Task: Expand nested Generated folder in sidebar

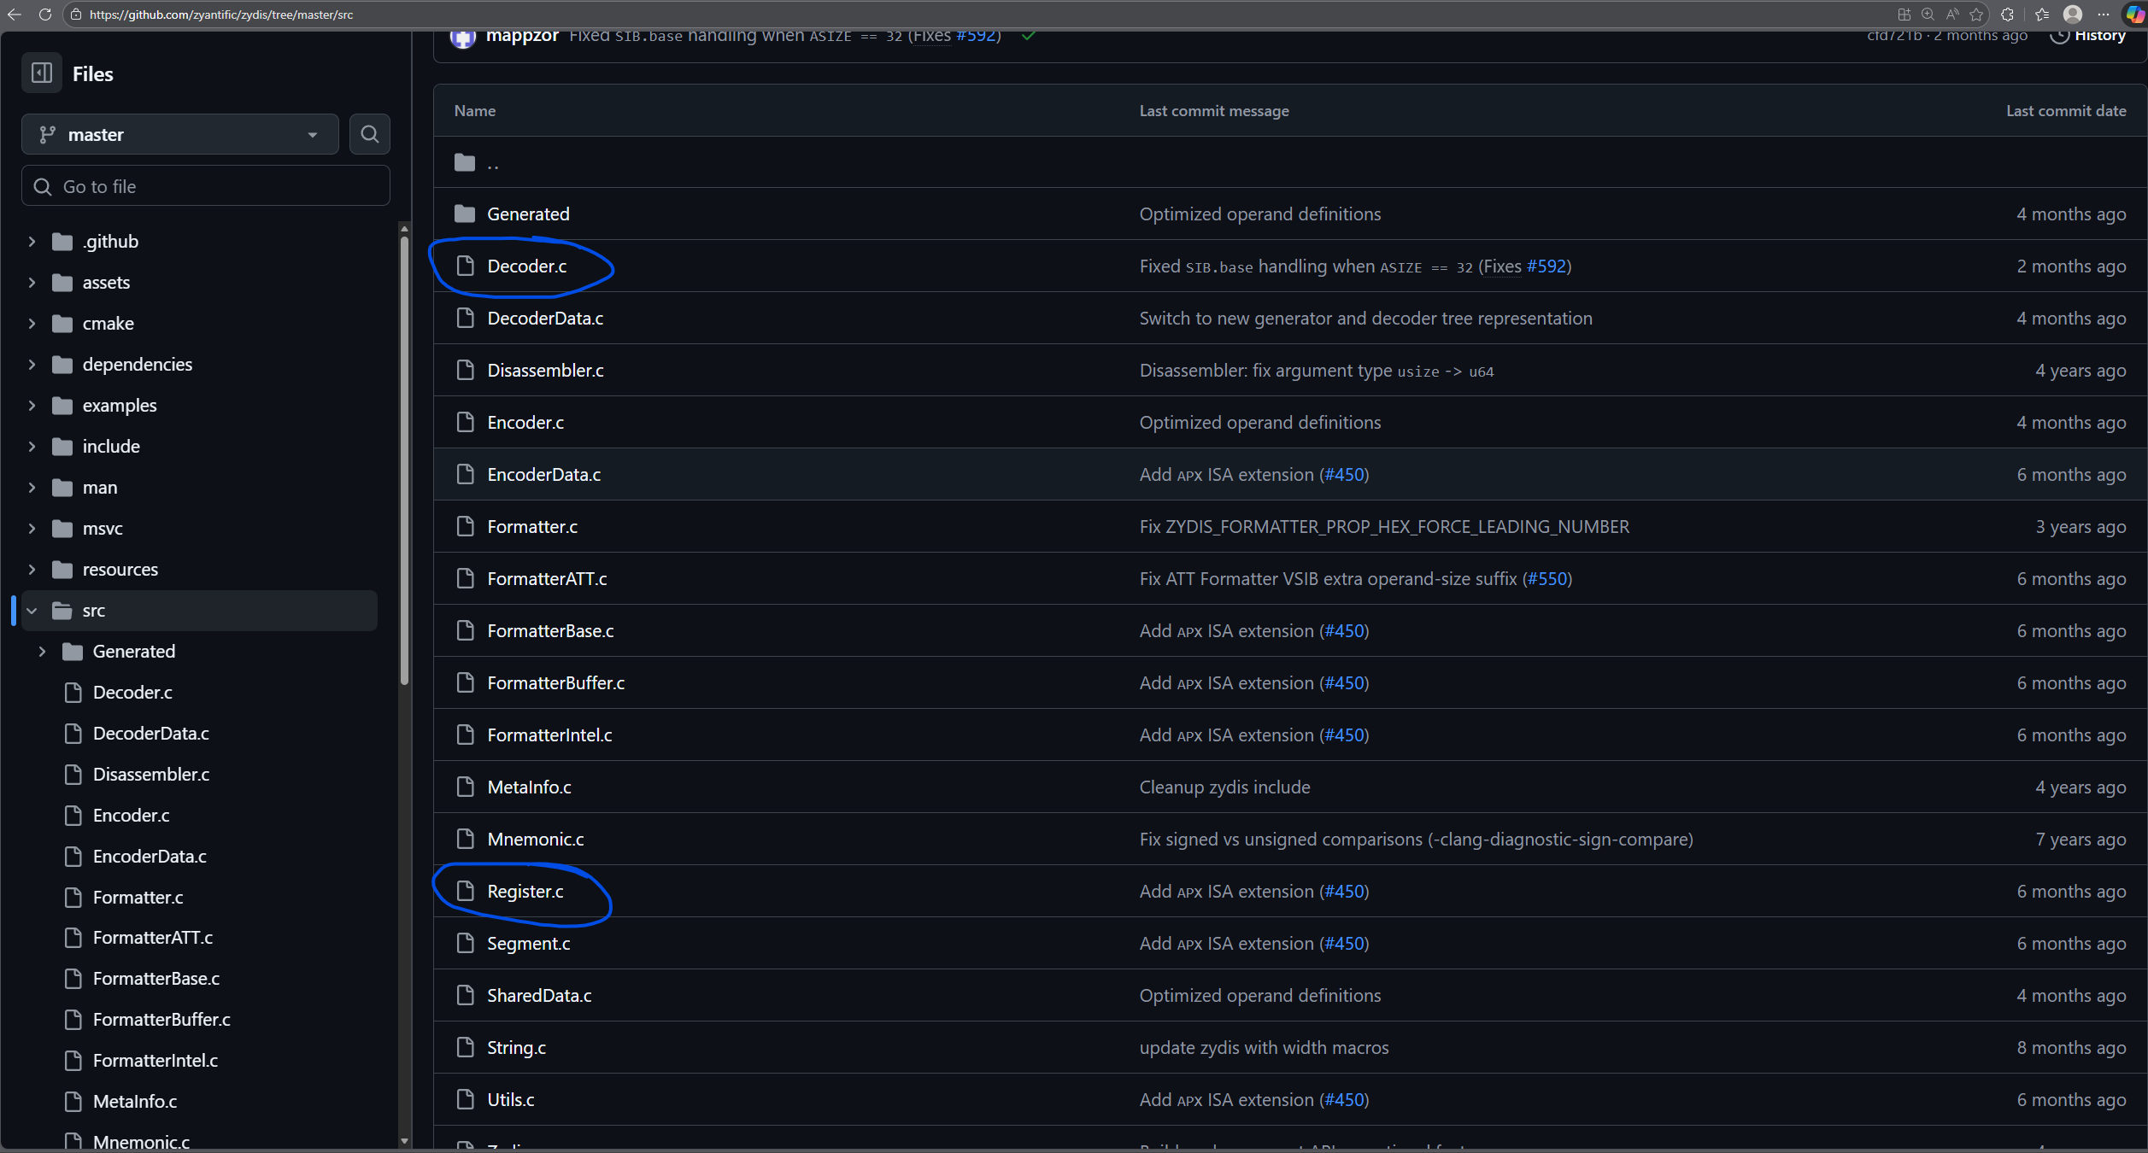Action: coord(43,652)
